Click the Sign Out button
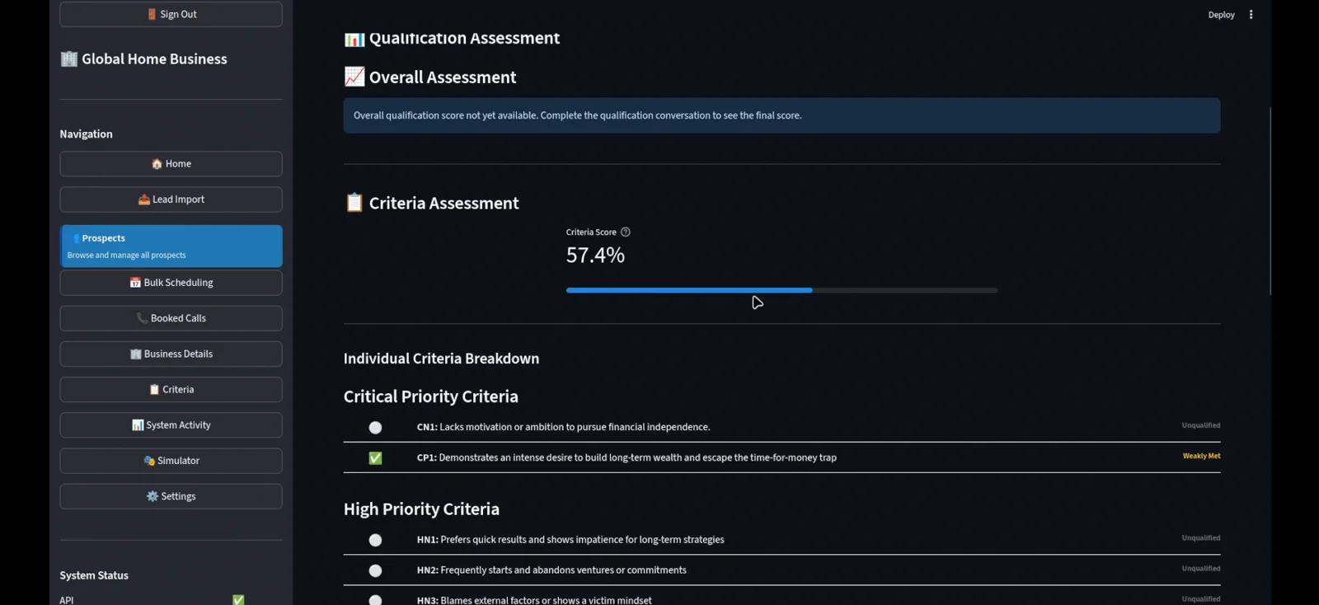 (171, 14)
